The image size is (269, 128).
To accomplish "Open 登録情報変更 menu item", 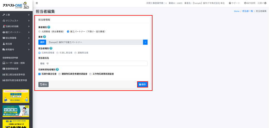I will click(x=12, y=69).
